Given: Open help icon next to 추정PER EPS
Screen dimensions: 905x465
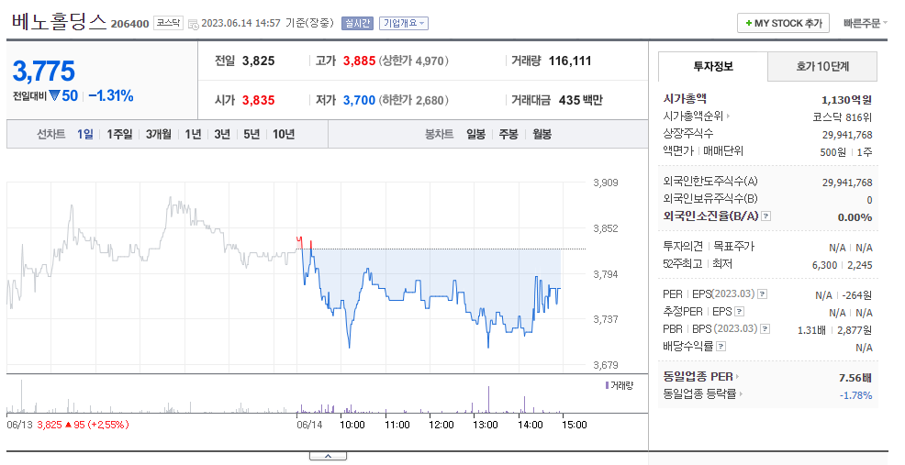Looking at the screenshot, I should point(739,312).
